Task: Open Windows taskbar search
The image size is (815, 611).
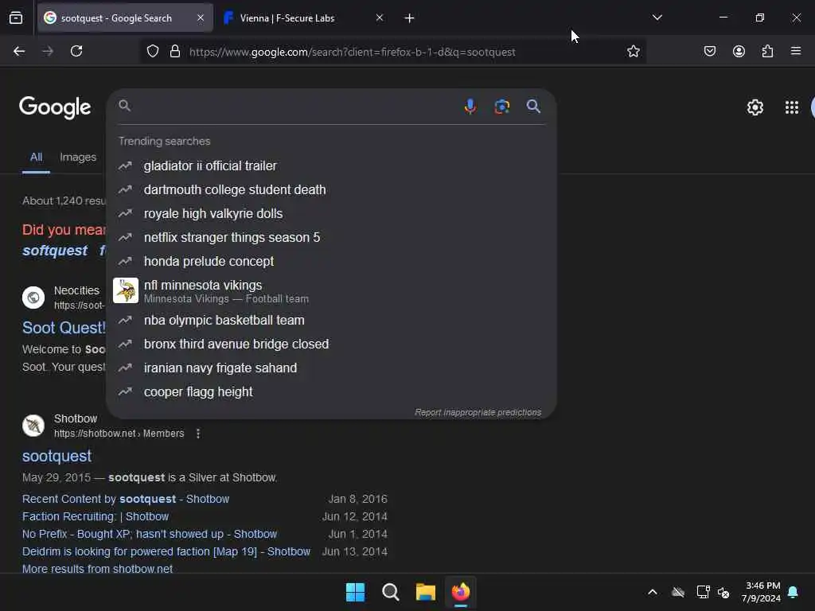Action: pyautogui.click(x=390, y=592)
